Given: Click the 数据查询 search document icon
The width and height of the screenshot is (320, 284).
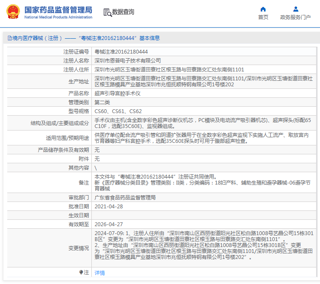Looking at the screenshot, I should click(x=108, y=12).
